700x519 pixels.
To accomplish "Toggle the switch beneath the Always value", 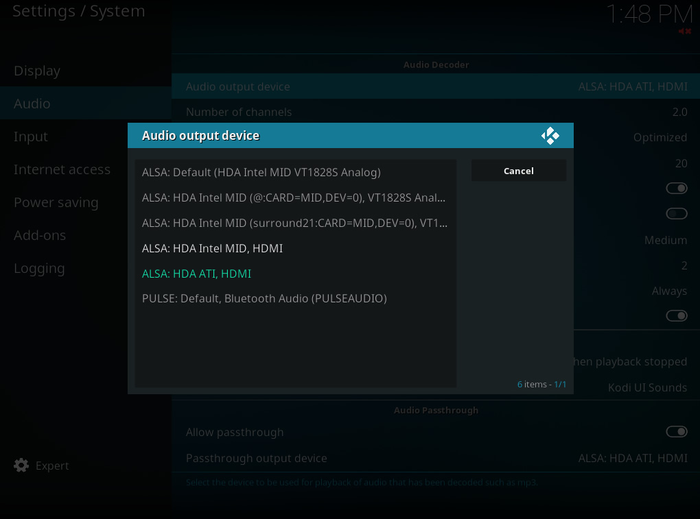I will tap(676, 316).
